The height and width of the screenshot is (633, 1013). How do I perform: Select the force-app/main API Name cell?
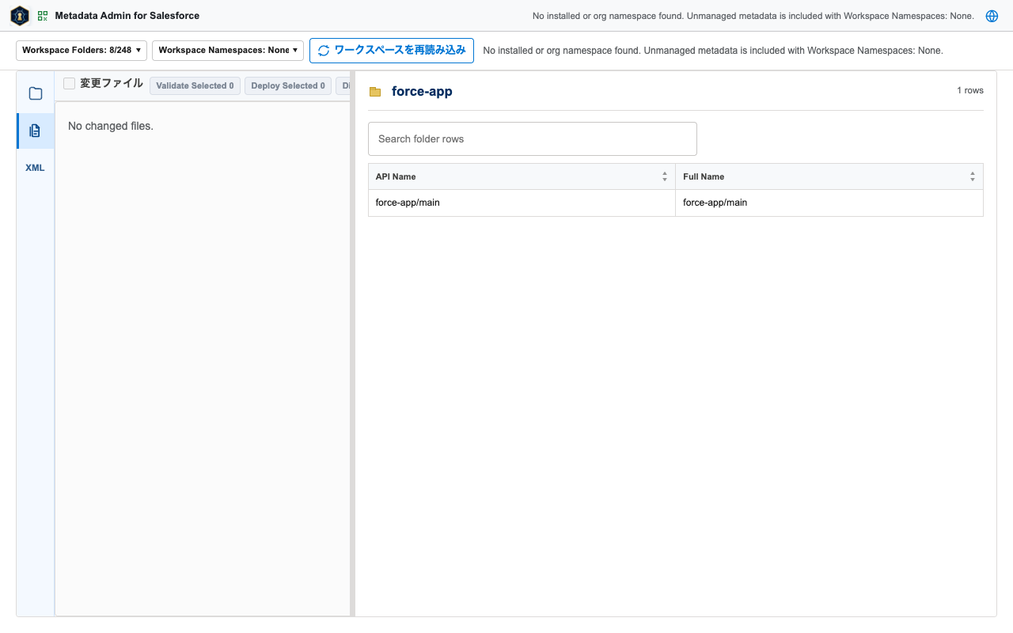click(522, 203)
